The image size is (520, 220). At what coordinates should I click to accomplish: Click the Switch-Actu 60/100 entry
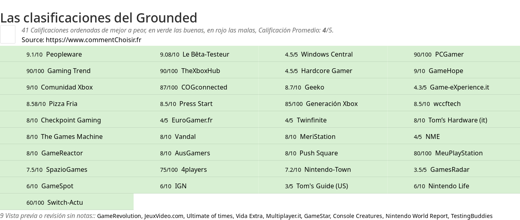click(x=67, y=202)
